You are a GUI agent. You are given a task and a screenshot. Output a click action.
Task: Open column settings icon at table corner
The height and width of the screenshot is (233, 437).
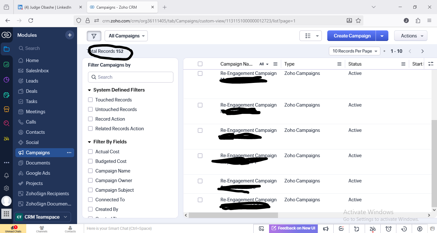click(x=431, y=64)
